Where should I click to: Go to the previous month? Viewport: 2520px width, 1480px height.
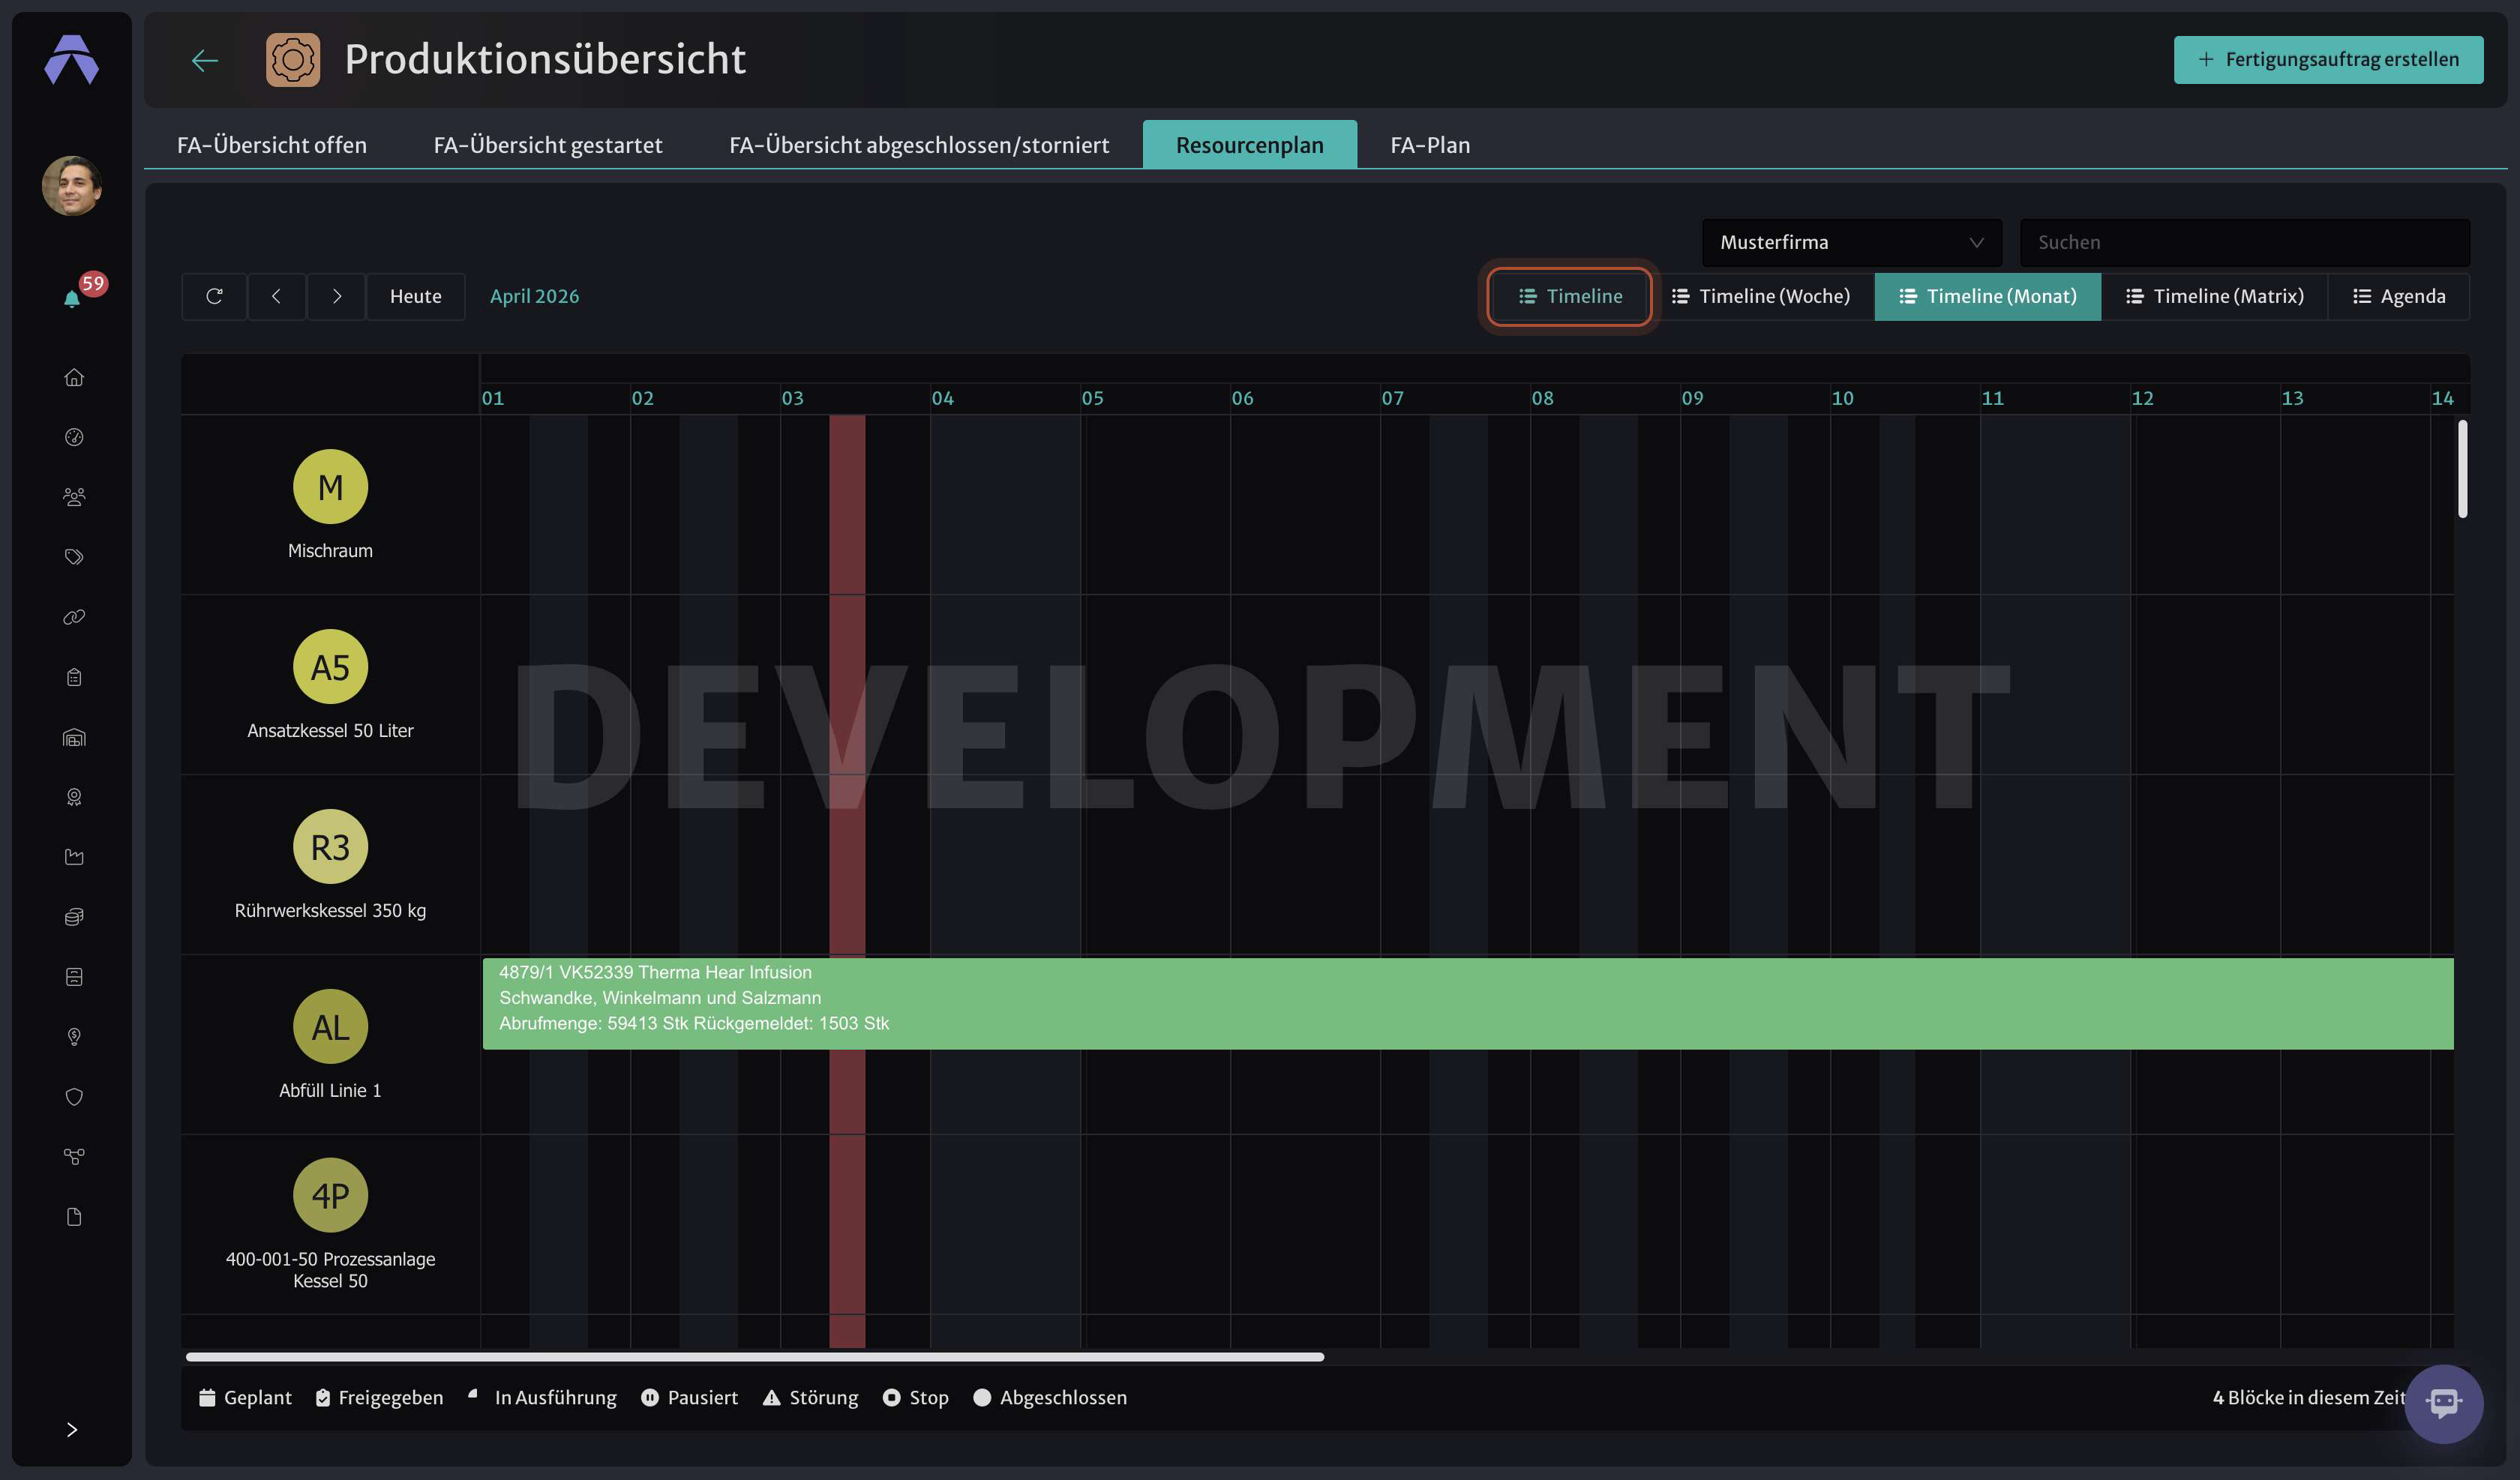click(x=276, y=296)
